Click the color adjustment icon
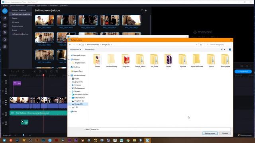255x143 pixels. tap(51, 71)
